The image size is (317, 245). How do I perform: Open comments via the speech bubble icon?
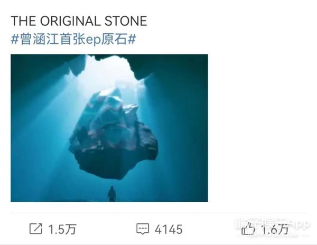click(143, 229)
